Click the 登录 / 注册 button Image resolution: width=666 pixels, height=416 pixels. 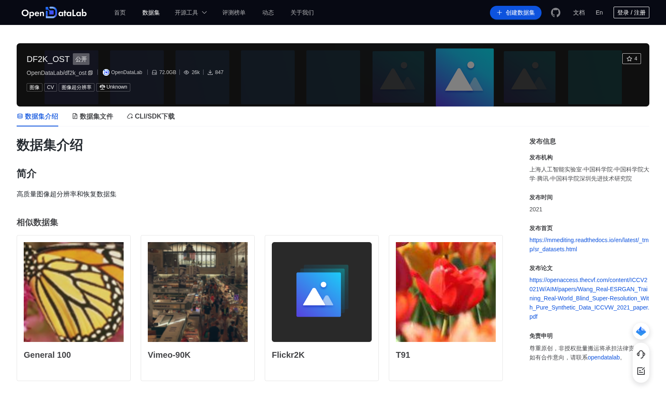(631, 12)
